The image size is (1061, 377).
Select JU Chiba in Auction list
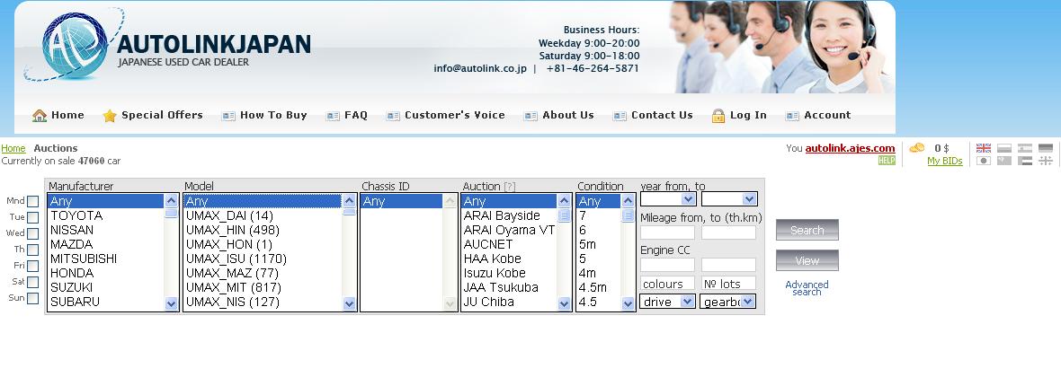pos(510,302)
